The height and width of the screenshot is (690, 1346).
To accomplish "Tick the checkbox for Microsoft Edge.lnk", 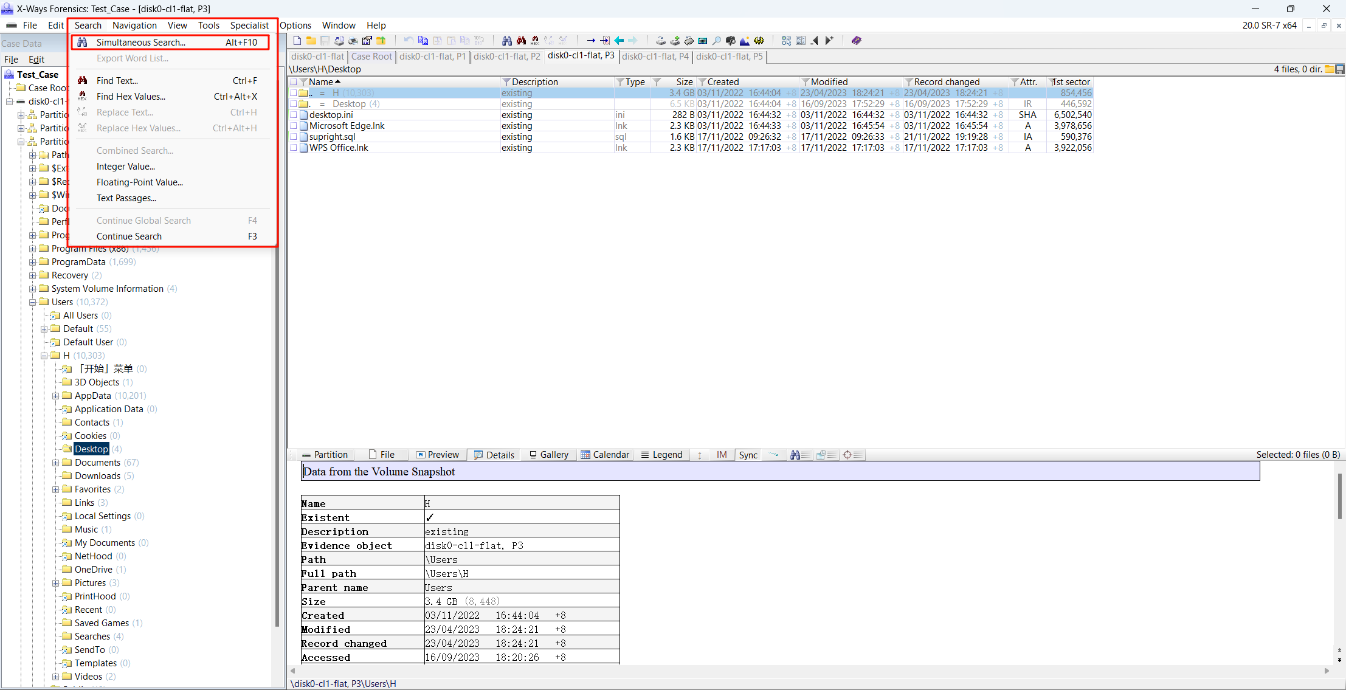I will point(294,126).
